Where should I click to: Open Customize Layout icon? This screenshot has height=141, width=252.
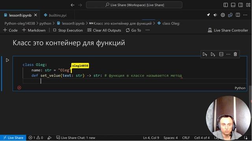[x=248, y=5]
